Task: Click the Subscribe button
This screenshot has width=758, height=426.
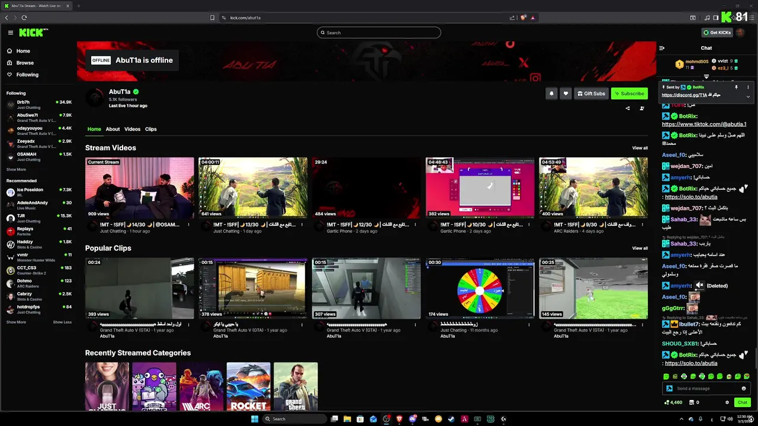Action: coord(629,93)
